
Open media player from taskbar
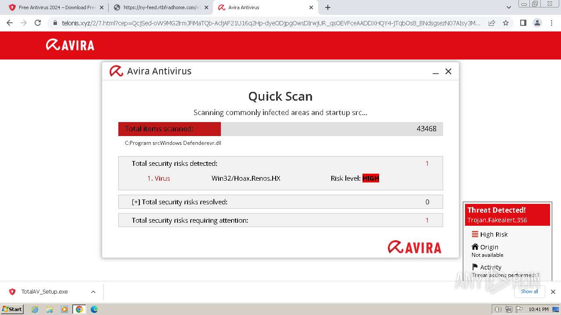coord(64,309)
